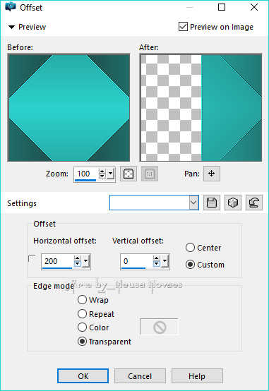Save preset with the floppy disk icon
The image size is (269, 391).
pyautogui.click(x=212, y=203)
